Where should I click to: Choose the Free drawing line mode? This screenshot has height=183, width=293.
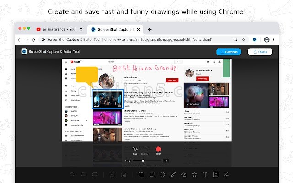pyautogui.click(x=135, y=150)
